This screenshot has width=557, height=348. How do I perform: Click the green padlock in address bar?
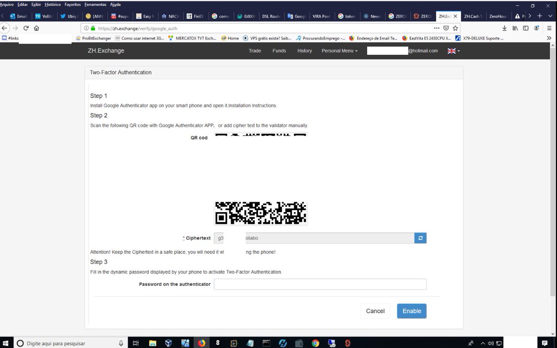93,28
